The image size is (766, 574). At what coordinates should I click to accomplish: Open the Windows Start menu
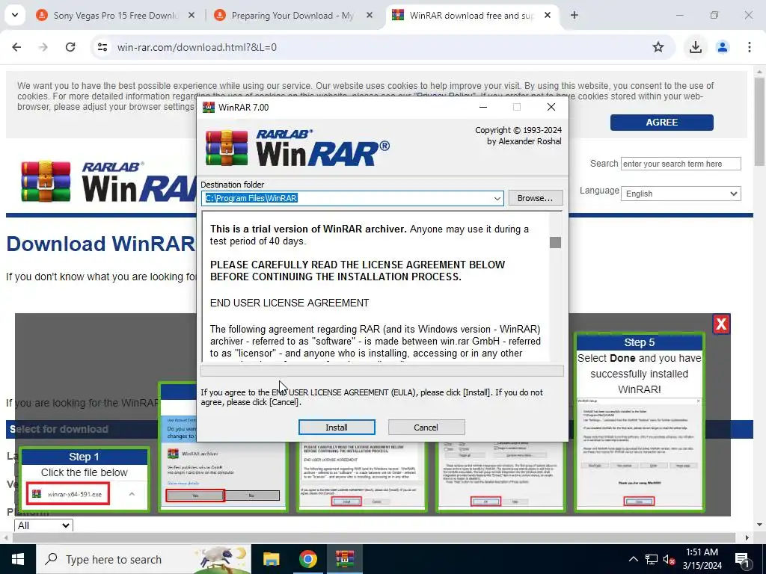(18, 559)
